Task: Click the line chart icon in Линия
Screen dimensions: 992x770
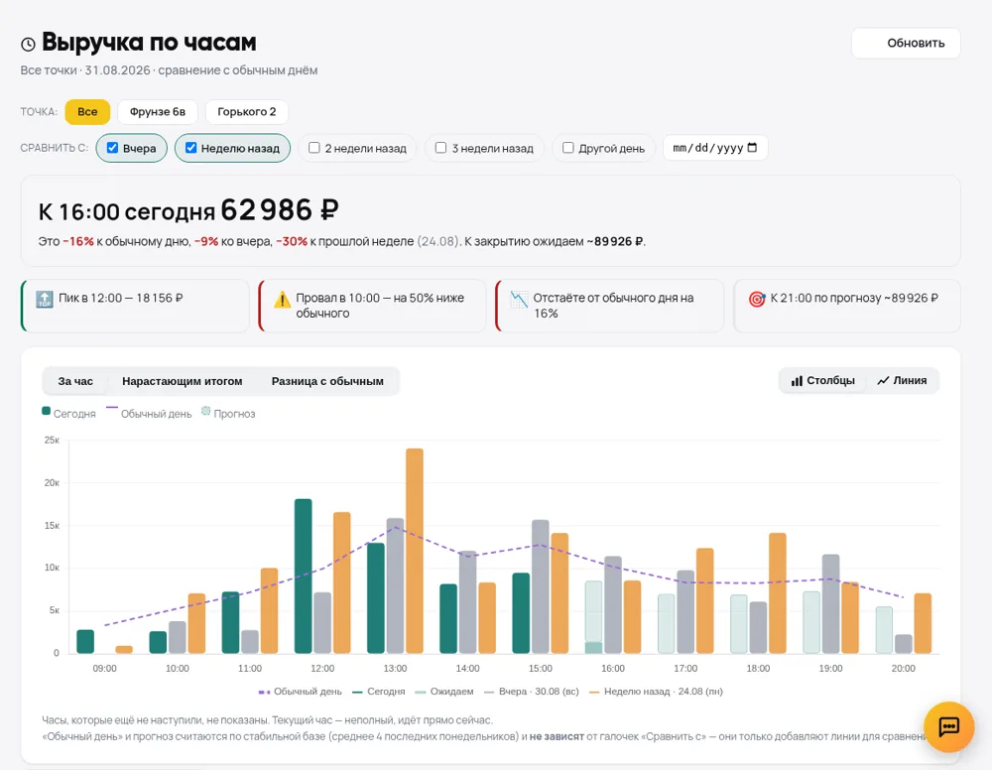Action: [883, 381]
